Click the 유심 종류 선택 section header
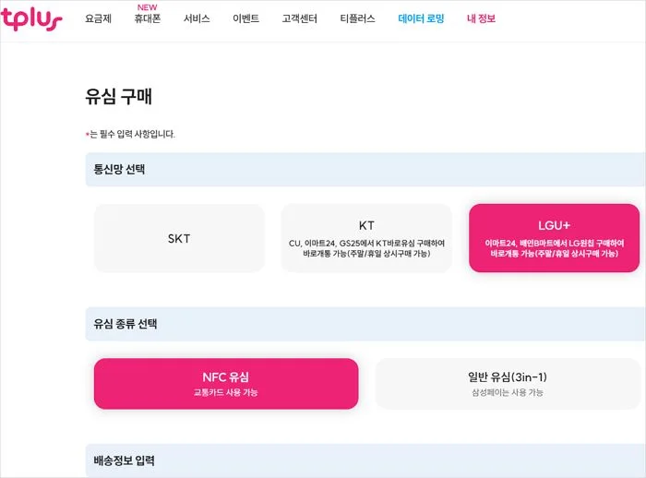This screenshot has height=478, width=646. (126, 324)
